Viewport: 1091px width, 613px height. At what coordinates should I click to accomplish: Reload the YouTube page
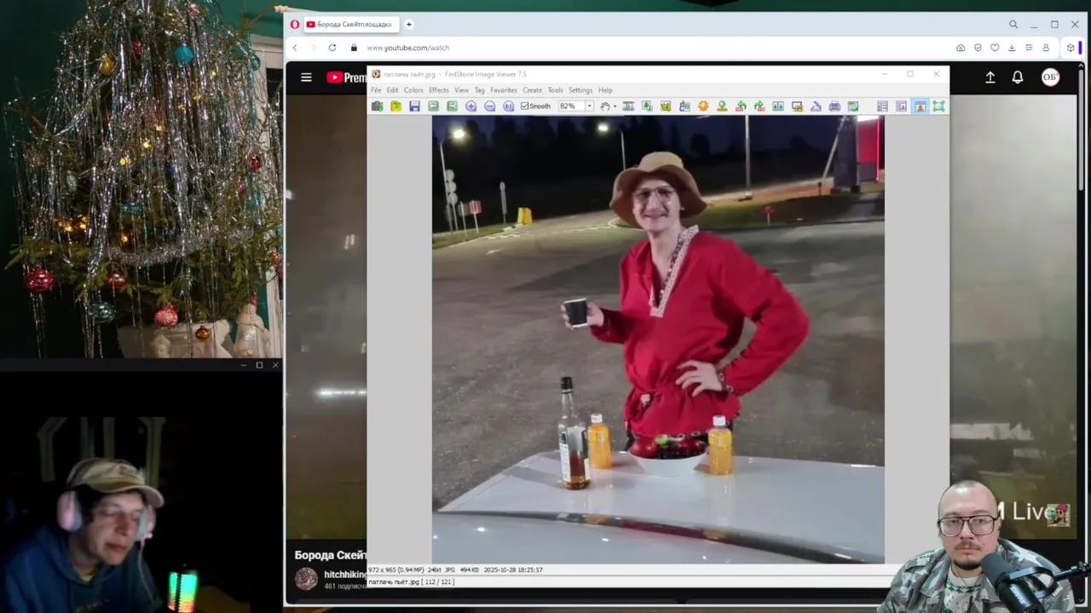pyautogui.click(x=332, y=48)
